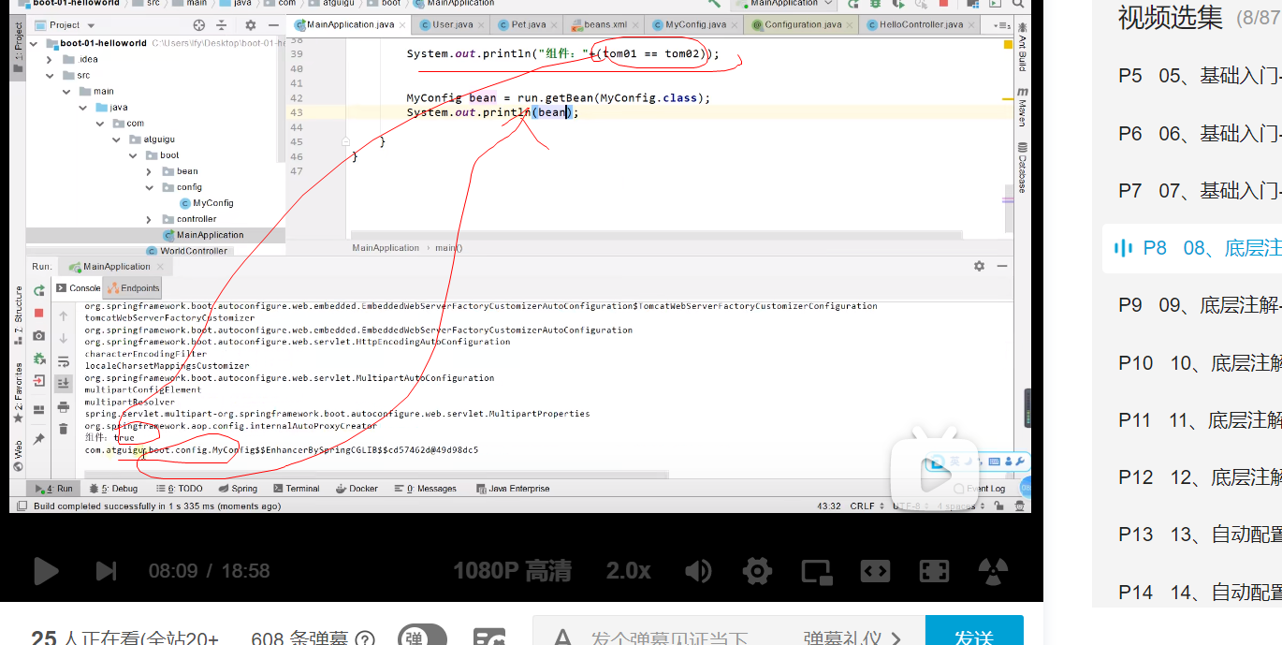Change the 2.0x playback speed

[x=628, y=570]
